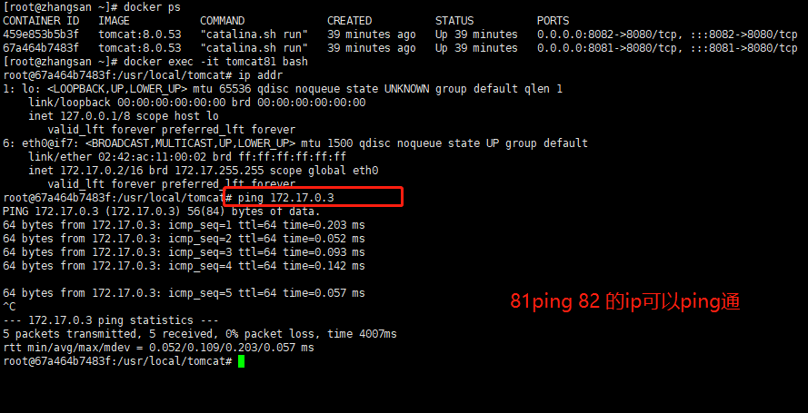Click the 'docker ps' command text
Image resolution: width=808 pixels, height=413 pixels.
pyautogui.click(x=152, y=7)
